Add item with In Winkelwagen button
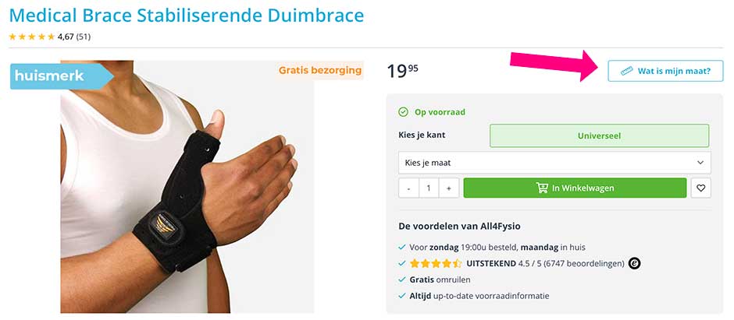Screen dimensions: 734x320 [575, 188]
